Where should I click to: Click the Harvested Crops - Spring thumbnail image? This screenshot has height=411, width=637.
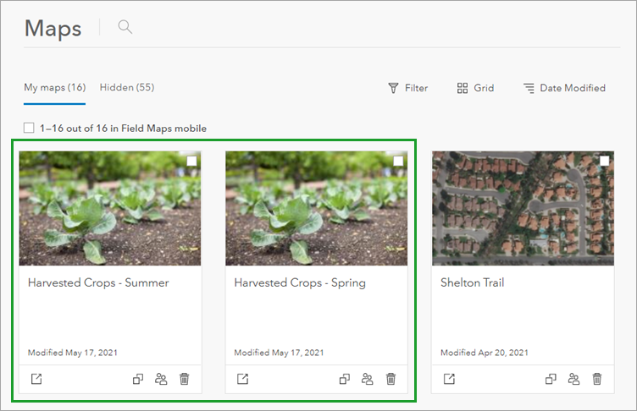tap(317, 209)
